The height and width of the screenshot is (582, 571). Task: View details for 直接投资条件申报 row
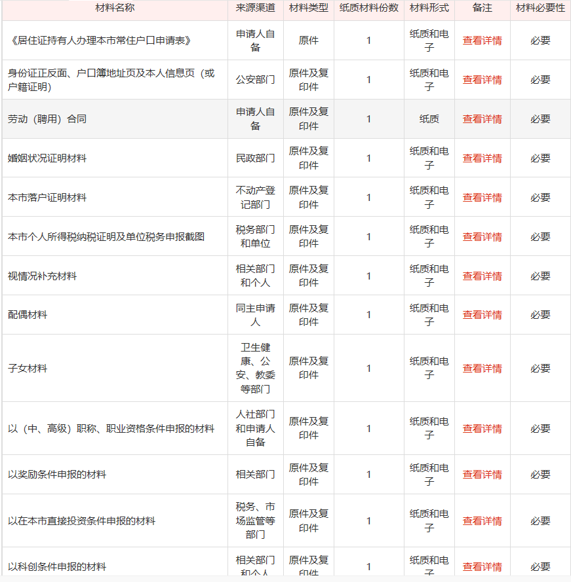tap(482, 521)
